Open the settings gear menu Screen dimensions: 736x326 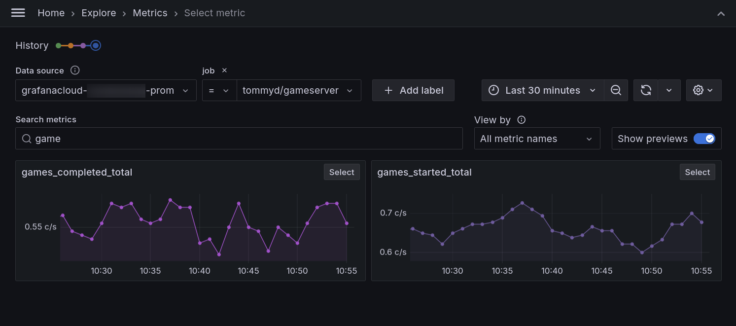point(703,90)
